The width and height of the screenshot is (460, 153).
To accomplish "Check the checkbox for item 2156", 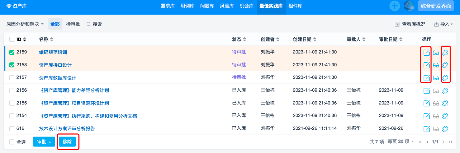I will (x=12, y=91).
